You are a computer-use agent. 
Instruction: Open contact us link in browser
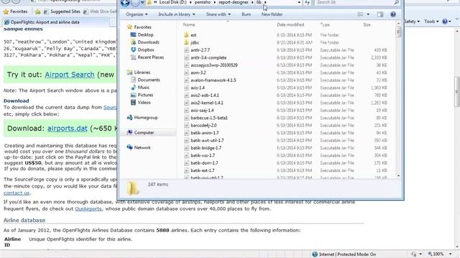[17, 193]
